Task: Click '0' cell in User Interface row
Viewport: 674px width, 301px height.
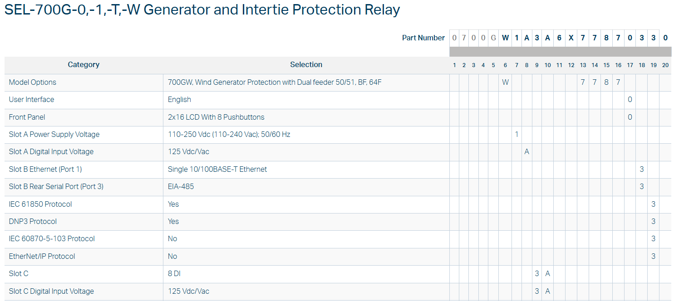Action: click(x=630, y=100)
